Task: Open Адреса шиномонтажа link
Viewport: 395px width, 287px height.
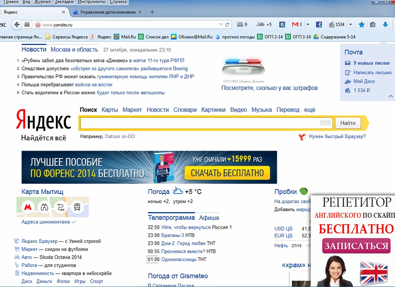Action: (46, 222)
